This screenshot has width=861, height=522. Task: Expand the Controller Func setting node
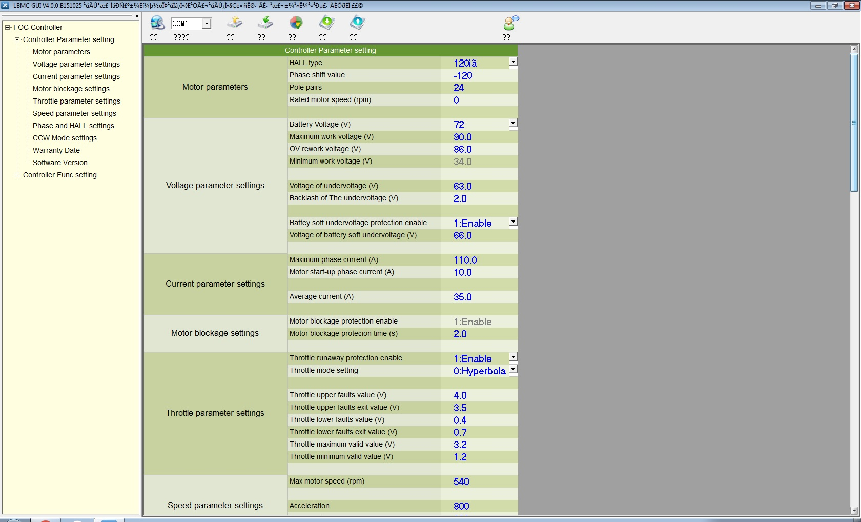(17, 175)
